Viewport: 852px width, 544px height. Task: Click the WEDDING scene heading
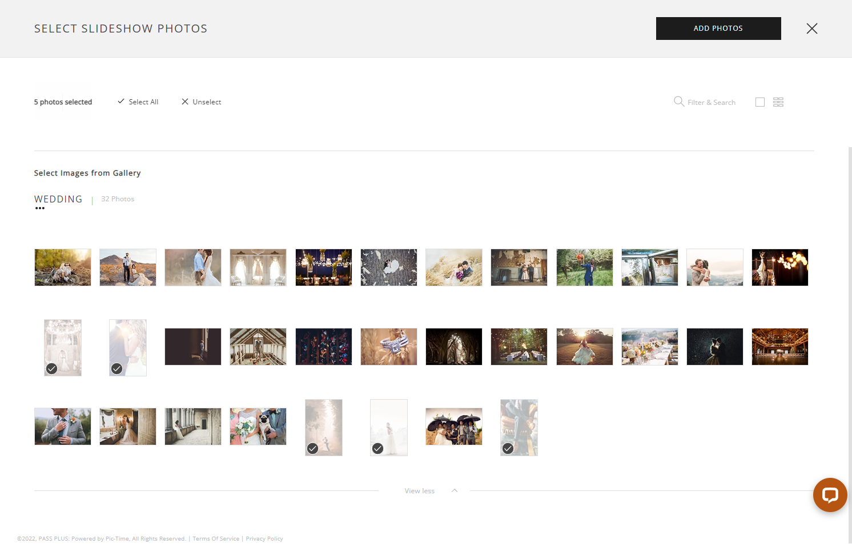point(58,199)
